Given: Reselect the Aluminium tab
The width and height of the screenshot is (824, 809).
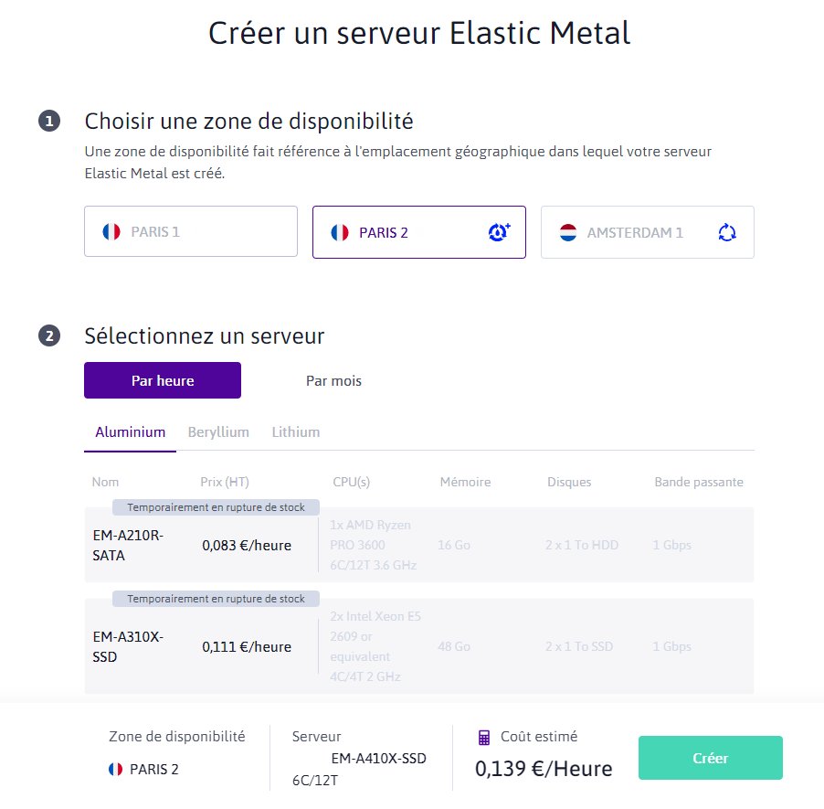Looking at the screenshot, I should point(129,431).
